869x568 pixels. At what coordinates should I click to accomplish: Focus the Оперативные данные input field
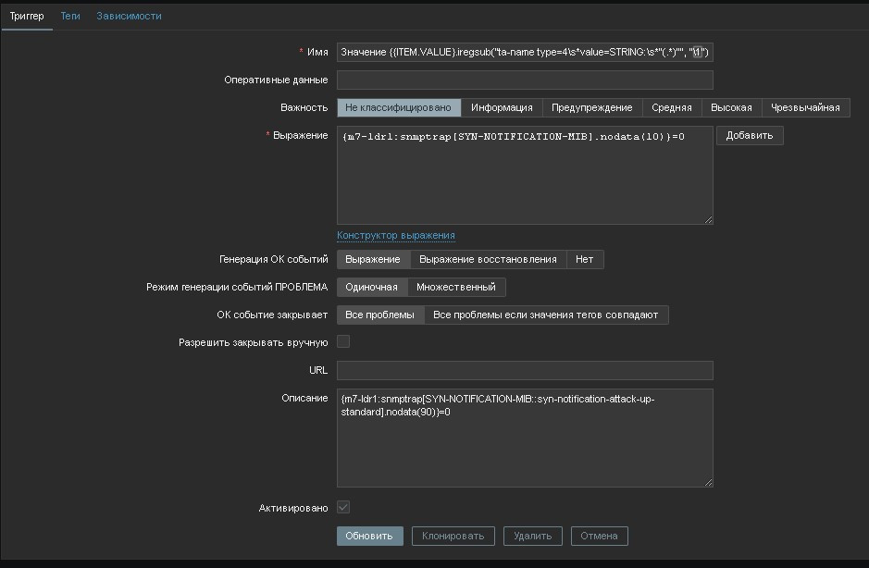525,80
